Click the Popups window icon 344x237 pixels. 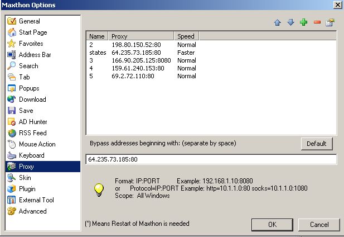point(12,88)
